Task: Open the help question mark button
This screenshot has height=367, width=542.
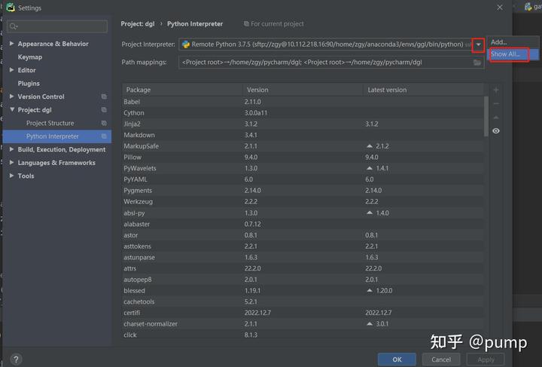Action: pos(16,359)
